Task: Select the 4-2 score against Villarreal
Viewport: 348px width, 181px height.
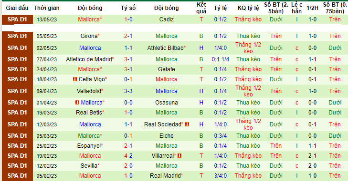Action: click(128, 156)
